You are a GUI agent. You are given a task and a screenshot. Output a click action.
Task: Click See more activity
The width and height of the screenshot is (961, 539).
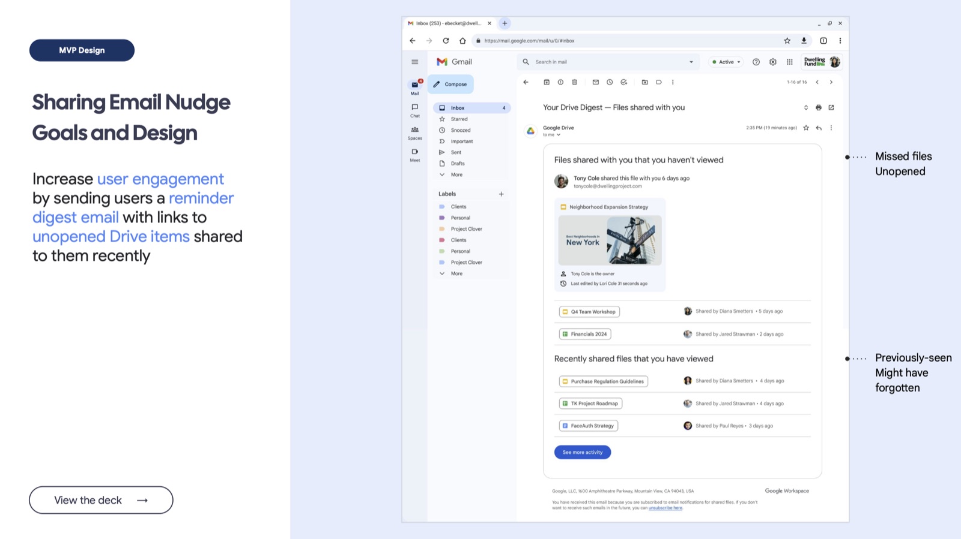tap(583, 452)
